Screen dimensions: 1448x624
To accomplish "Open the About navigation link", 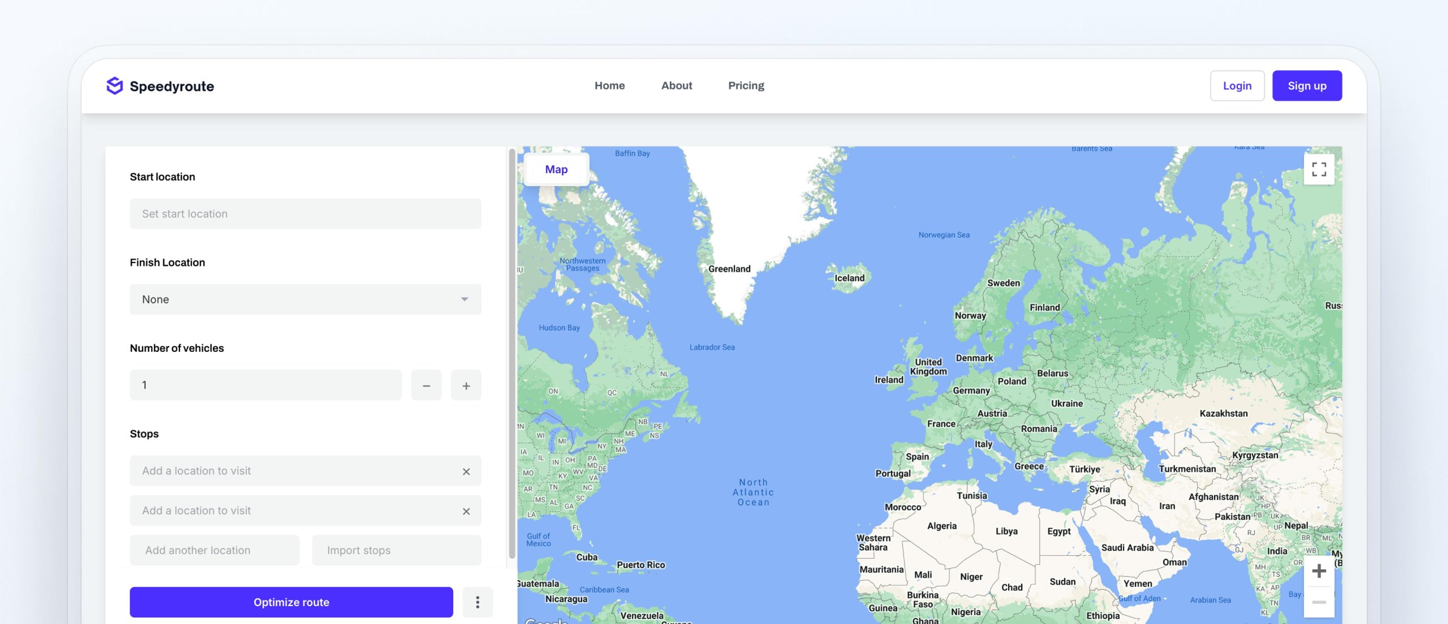I will pyautogui.click(x=676, y=86).
